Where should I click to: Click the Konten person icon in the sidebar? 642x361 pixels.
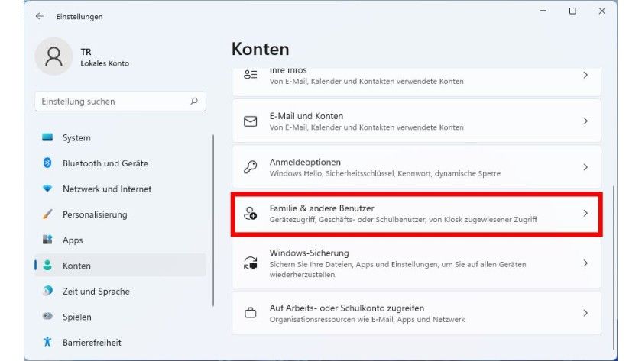47,266
